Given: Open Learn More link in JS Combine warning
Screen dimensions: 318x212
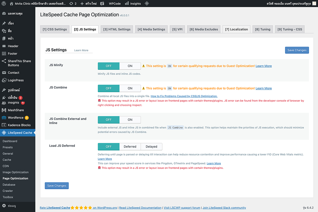Looking at the screenshot, I should (264, 88).
